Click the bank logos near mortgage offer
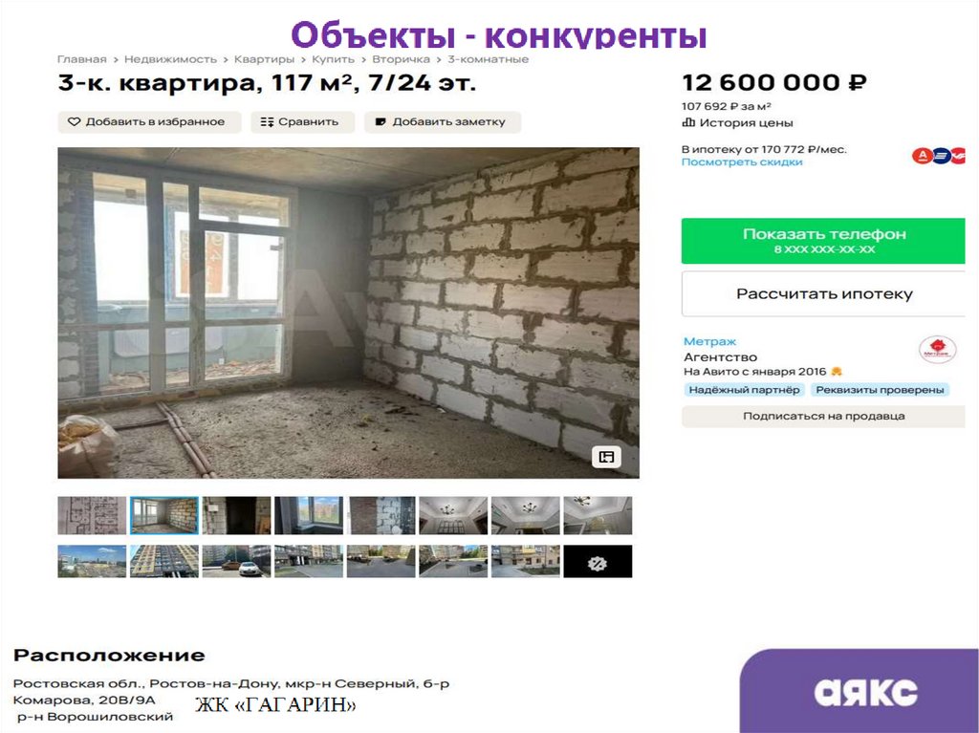Image resolution: width=979 pixels, height=733 pixels. 938,156
